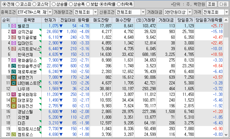230x139 pixels.
Task: Click the +25.17 value for 벨로크
Action: coord(217,26)
